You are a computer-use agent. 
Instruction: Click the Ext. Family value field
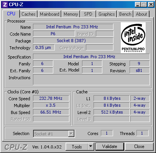pos(43,70)
